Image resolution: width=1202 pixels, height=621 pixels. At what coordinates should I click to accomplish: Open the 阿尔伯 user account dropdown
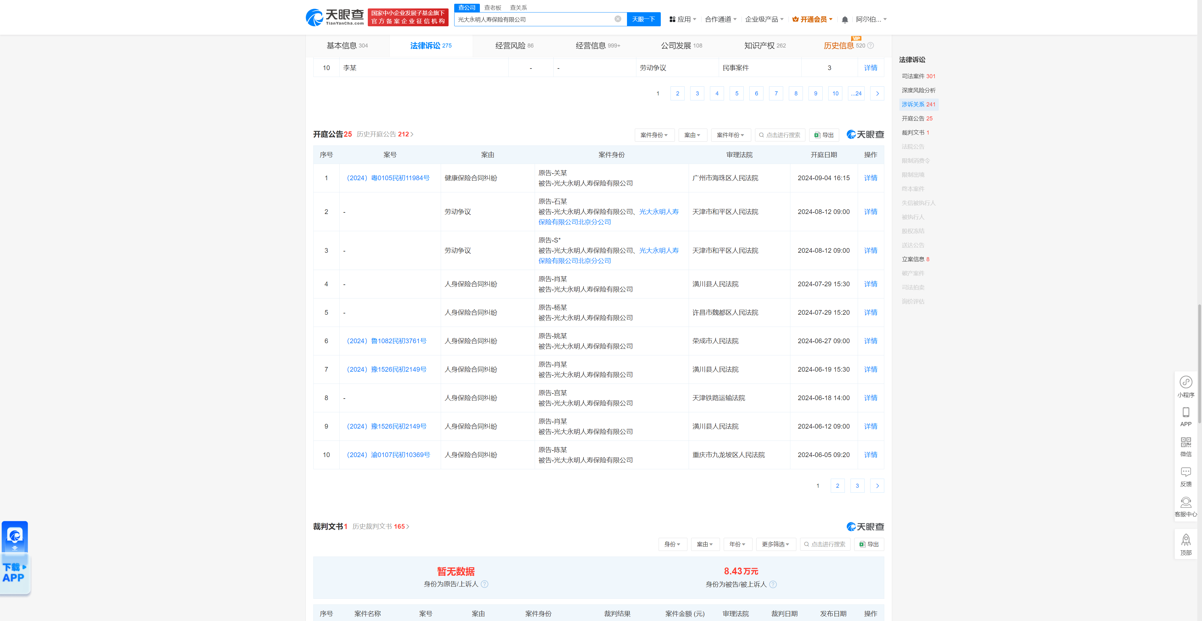[x=871, y=20]
